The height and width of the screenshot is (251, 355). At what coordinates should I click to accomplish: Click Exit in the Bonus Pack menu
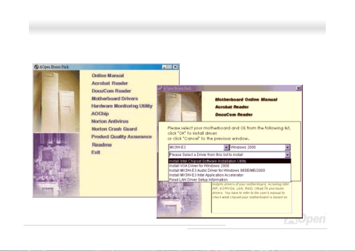(x=96, y=152)
